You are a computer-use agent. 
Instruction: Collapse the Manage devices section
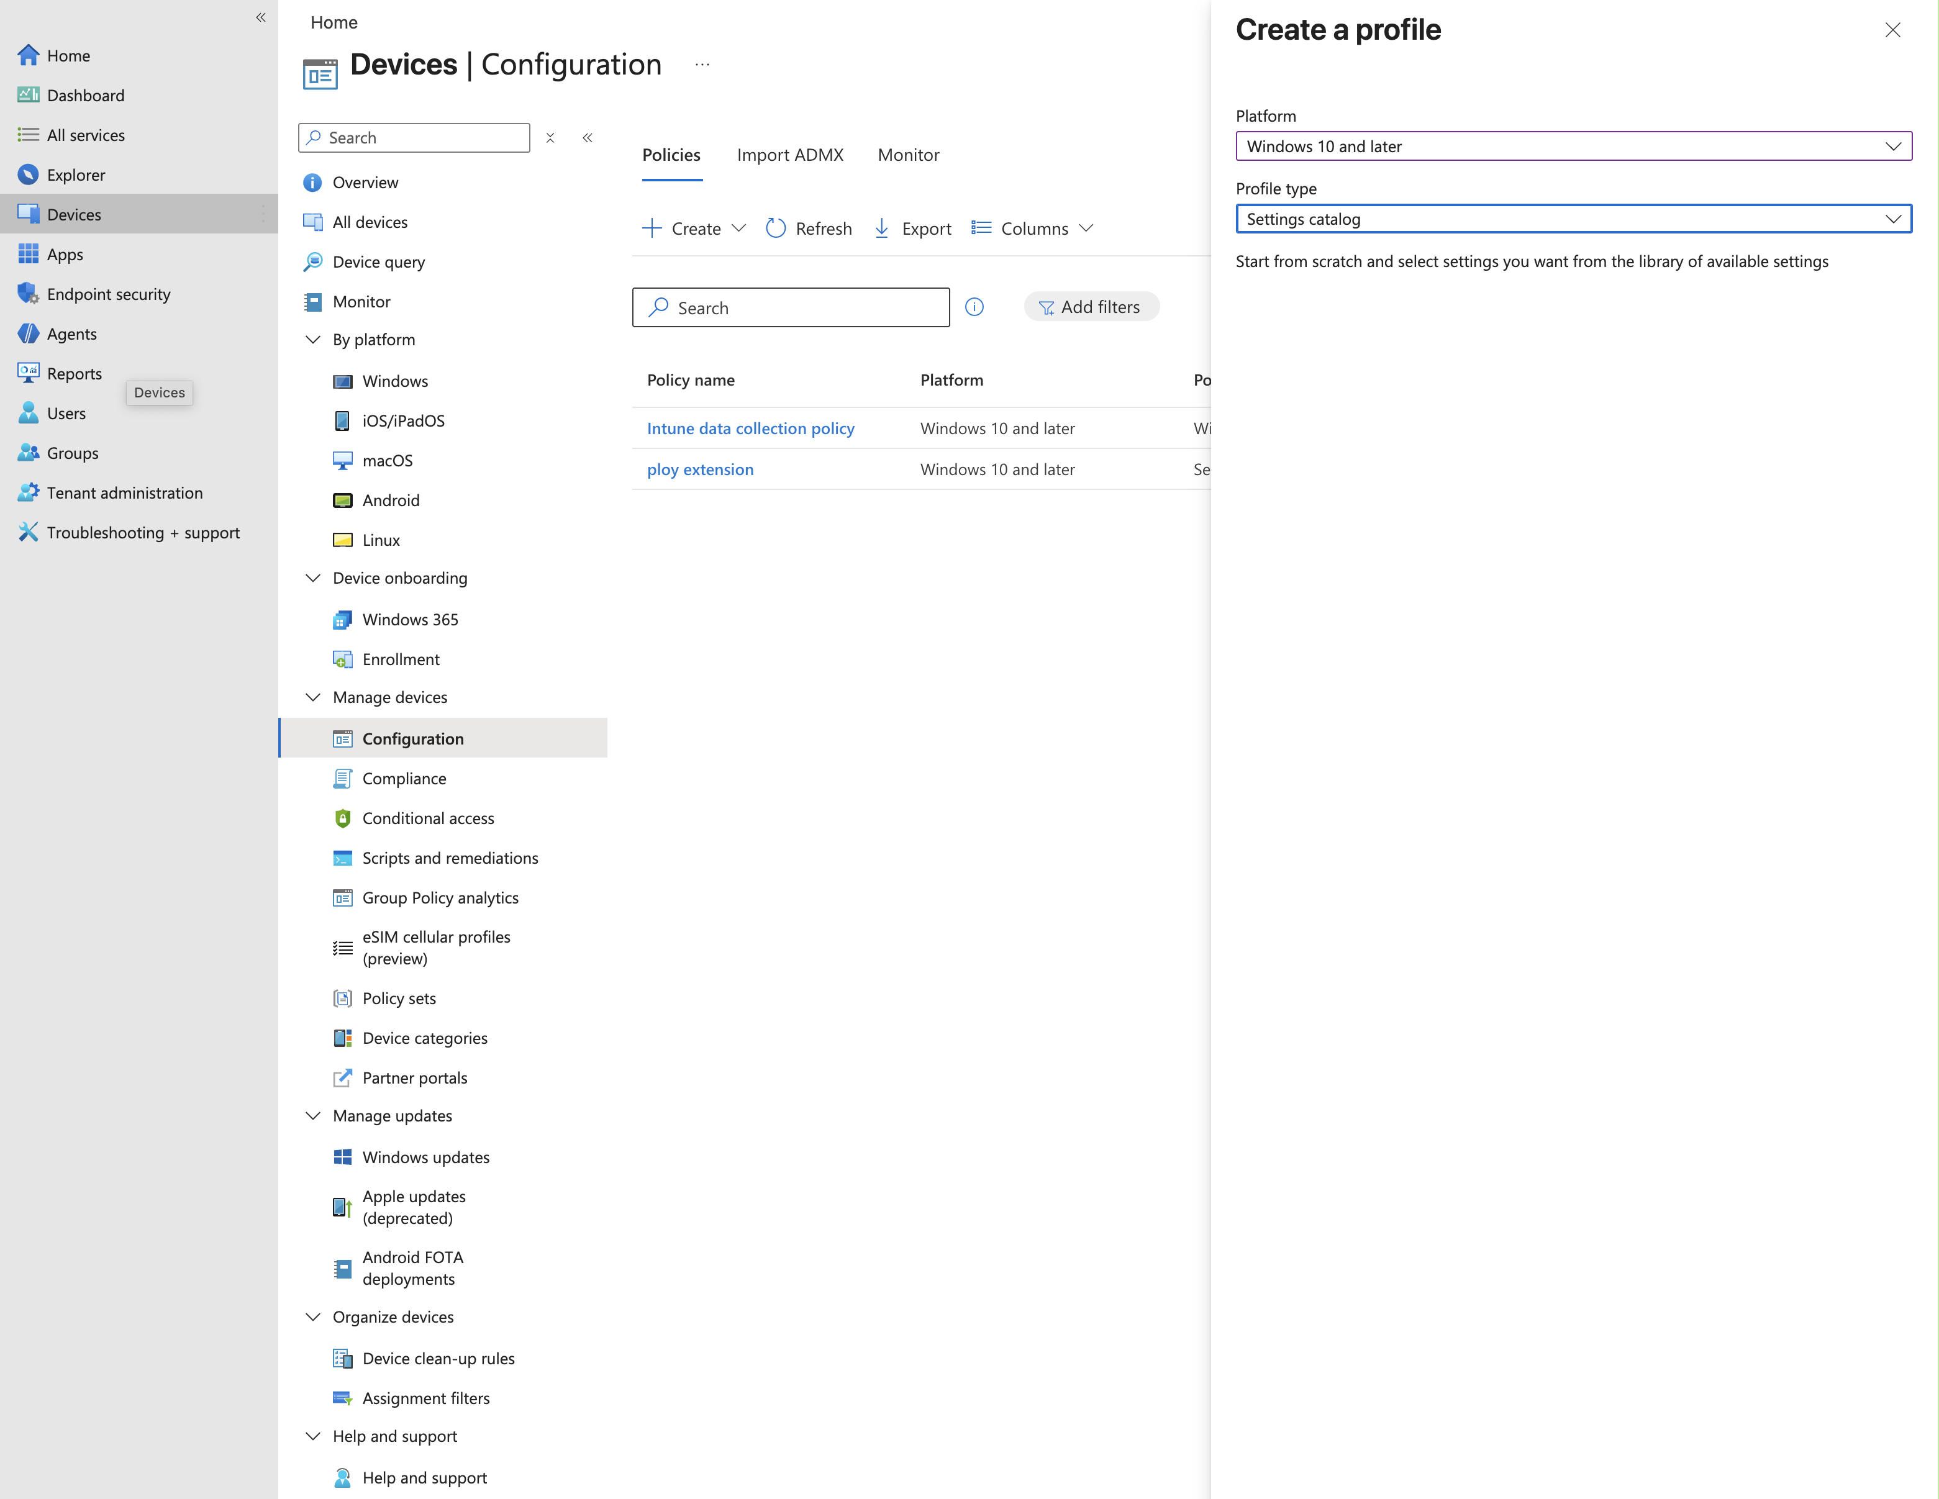(x=314, y=697)
